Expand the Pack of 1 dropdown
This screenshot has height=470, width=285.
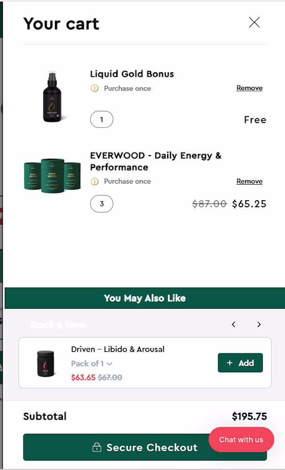92,364
